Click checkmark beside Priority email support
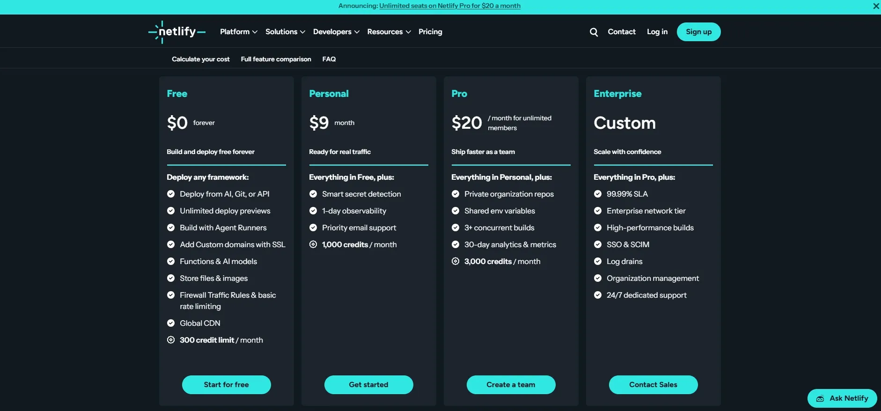This screenshot has width=881, height=411. 313,228
